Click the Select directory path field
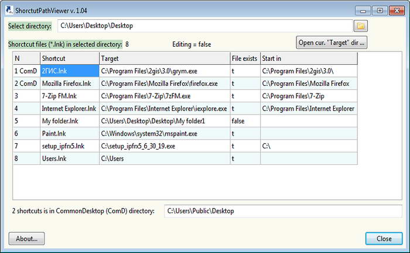 [x=205, y=26]
